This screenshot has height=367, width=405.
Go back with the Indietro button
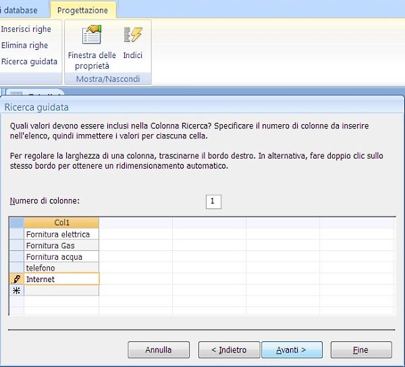[x=223, y=350]
